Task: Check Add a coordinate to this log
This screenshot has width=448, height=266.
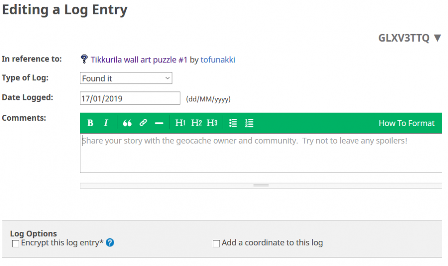Action: [x=216, y=244]
